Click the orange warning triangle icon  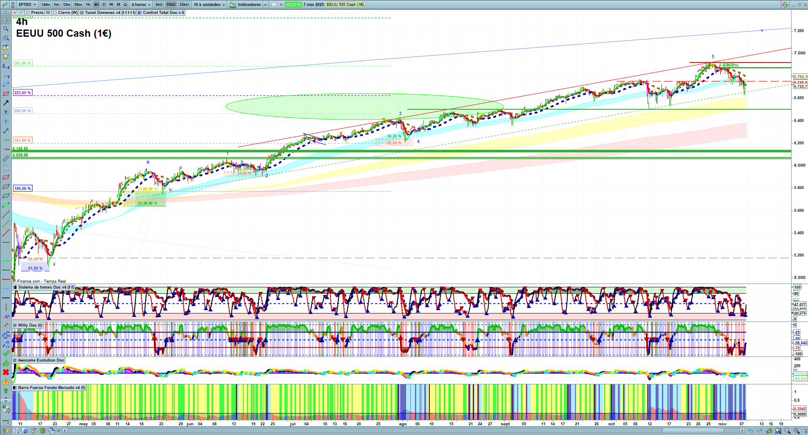pyautogui.click(x=6, y=381)
